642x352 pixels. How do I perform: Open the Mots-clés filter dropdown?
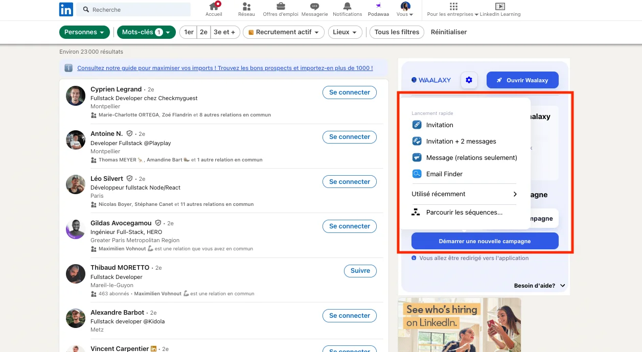coord(146,32)
